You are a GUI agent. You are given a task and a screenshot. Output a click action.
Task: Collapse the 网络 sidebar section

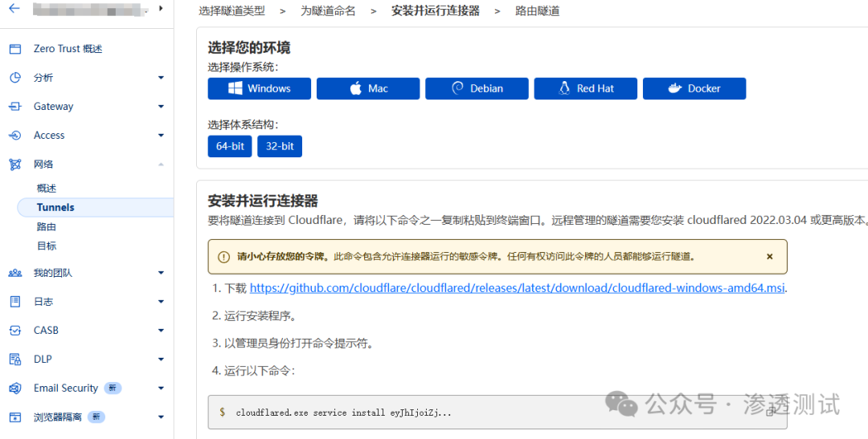pyautogui.click(x=161, y=165)
